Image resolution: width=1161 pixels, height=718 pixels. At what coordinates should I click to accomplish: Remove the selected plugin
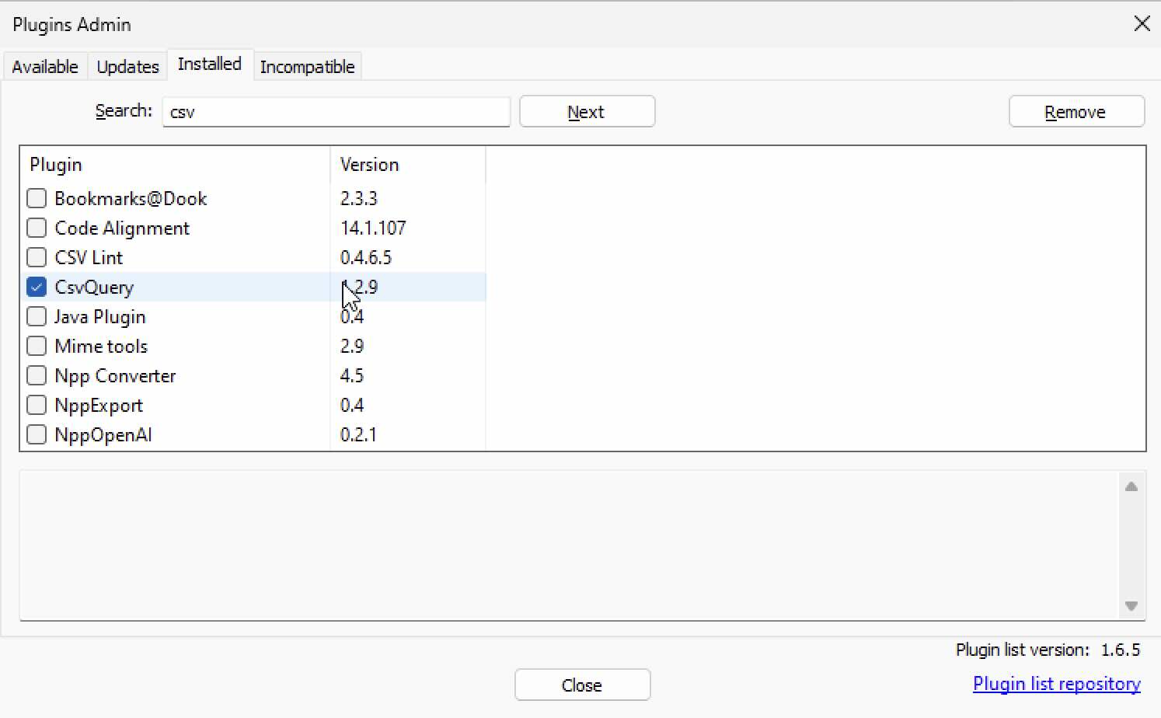coord(1076,111)
